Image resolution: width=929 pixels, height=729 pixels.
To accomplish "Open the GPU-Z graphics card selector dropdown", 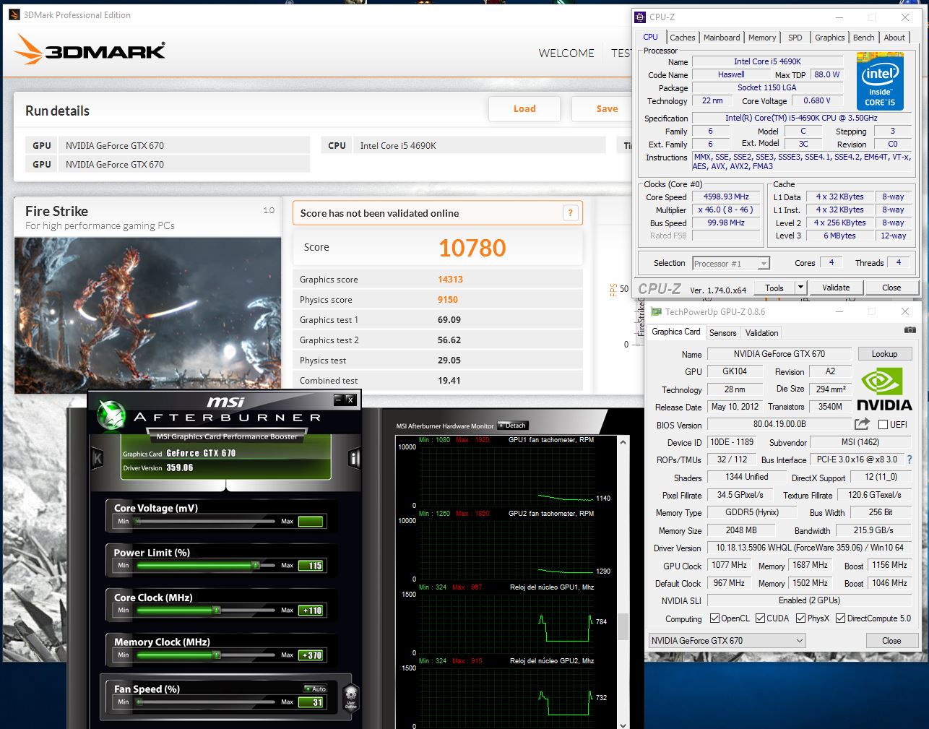I will [x=800, y=641].
